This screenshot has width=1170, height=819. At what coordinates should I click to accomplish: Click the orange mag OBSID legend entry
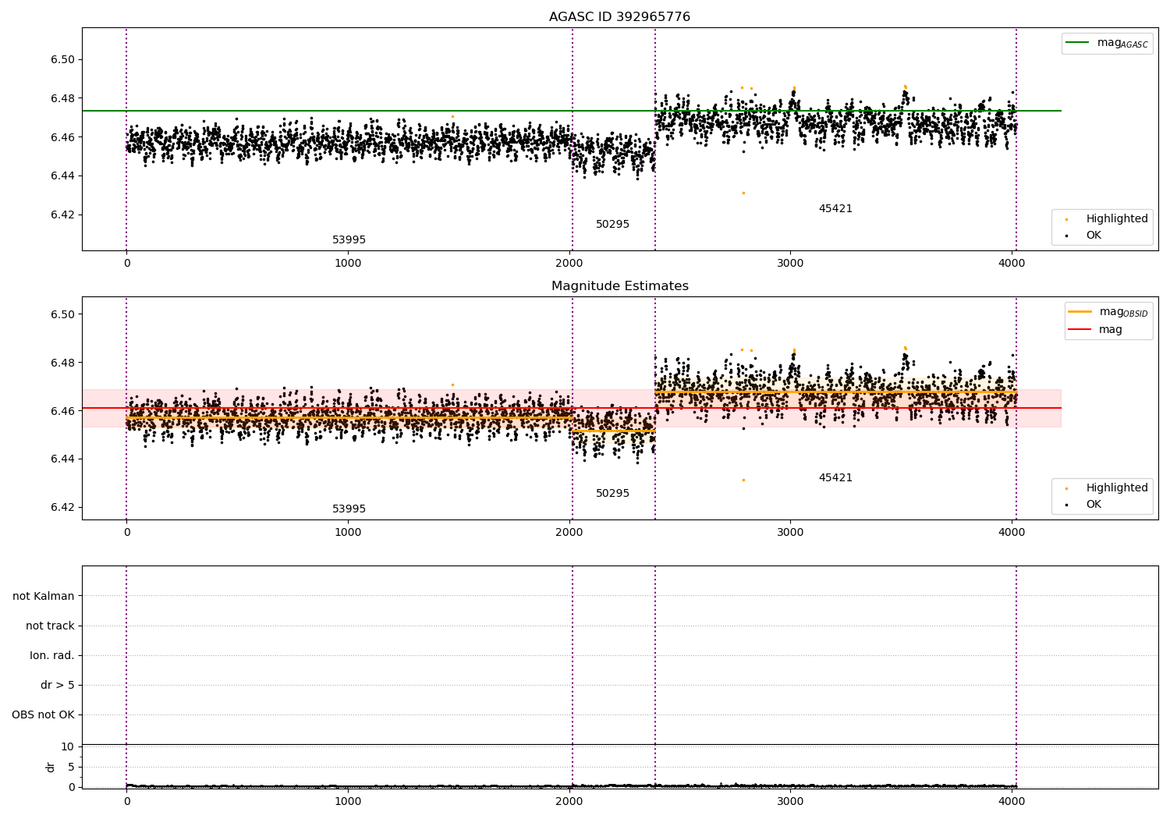point(1108,312)
